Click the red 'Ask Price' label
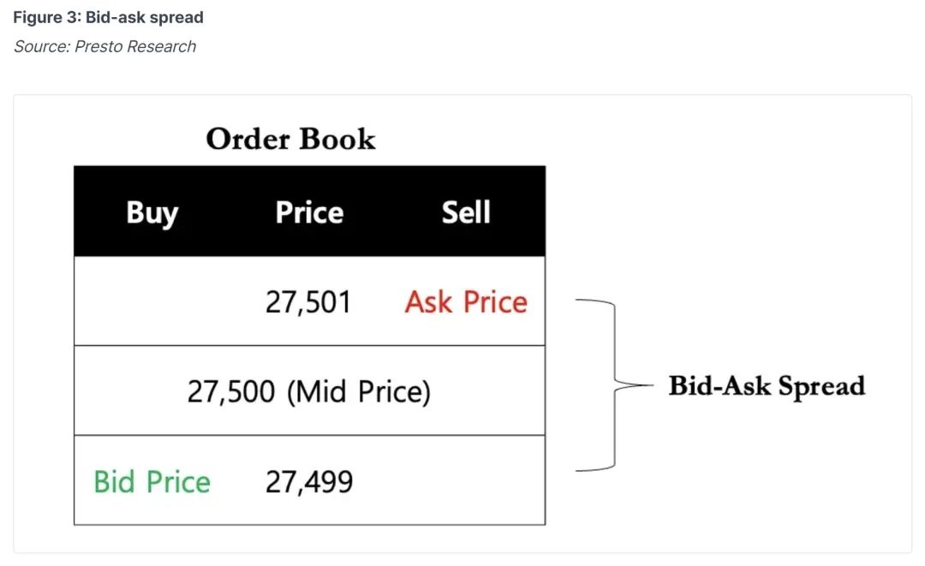 coord(466,302)
